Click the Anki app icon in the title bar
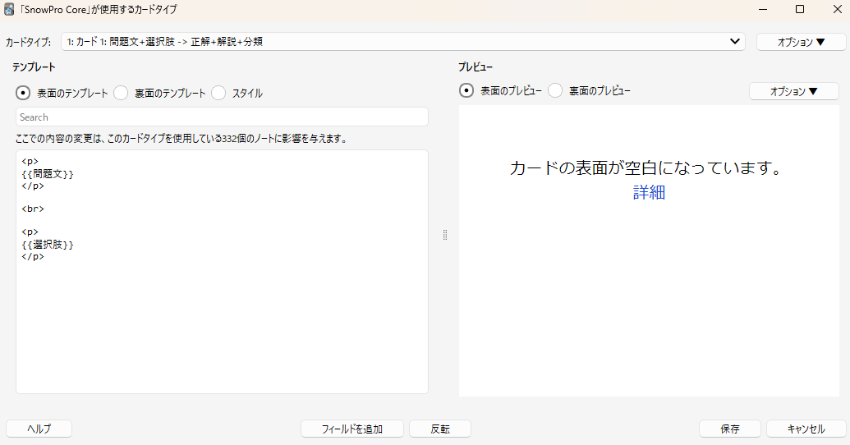 pos(9,9)
